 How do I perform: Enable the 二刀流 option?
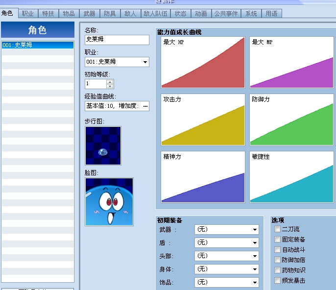pos(277,229)
